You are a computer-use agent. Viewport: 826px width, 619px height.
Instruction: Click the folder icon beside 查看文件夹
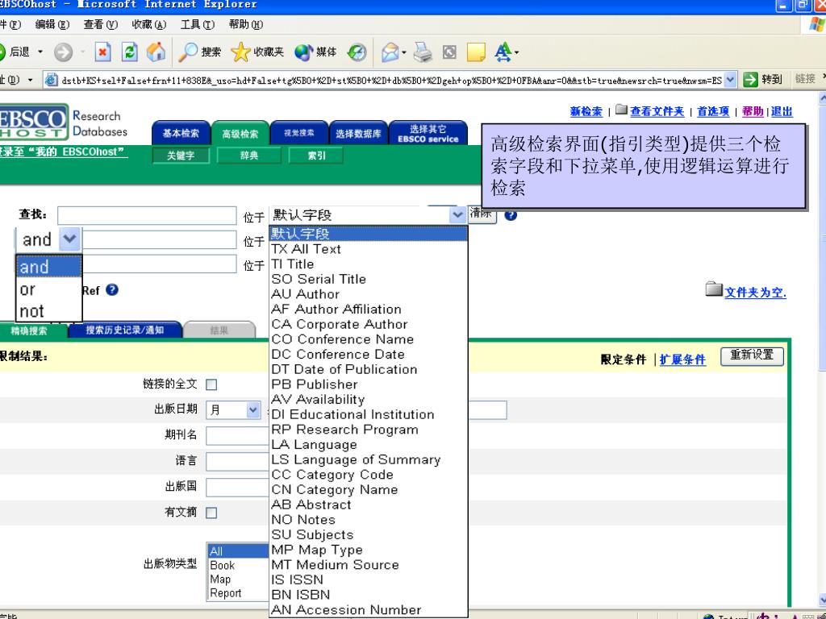click(622, 110)
